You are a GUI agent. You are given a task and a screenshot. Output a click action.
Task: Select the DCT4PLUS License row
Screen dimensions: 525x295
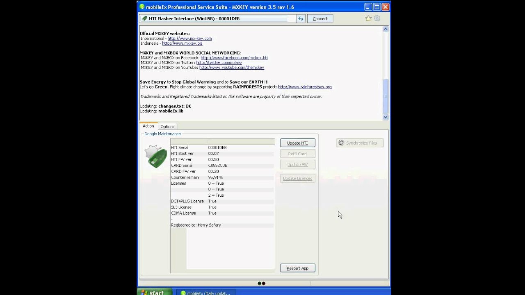222,201
